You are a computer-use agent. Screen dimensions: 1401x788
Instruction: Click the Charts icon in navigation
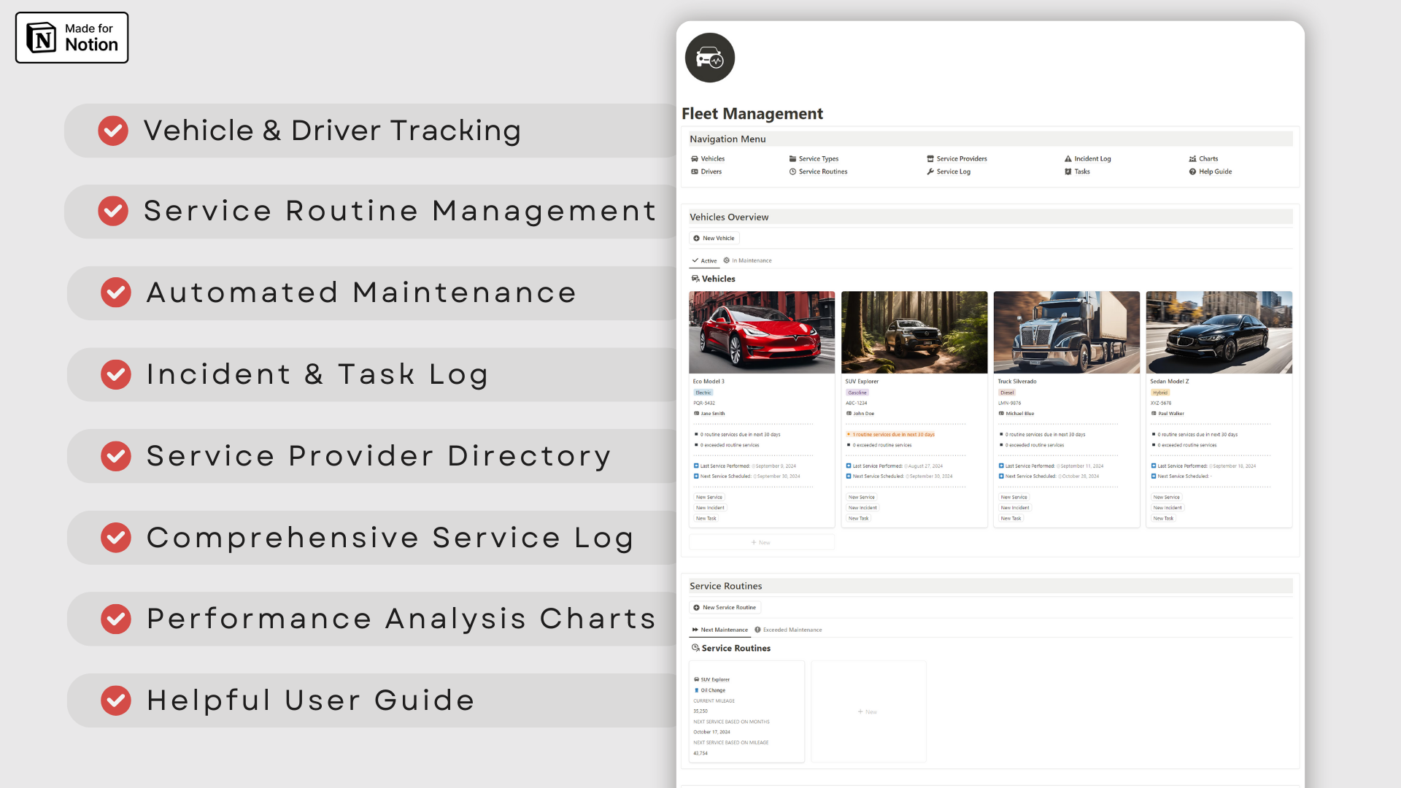1192,158
